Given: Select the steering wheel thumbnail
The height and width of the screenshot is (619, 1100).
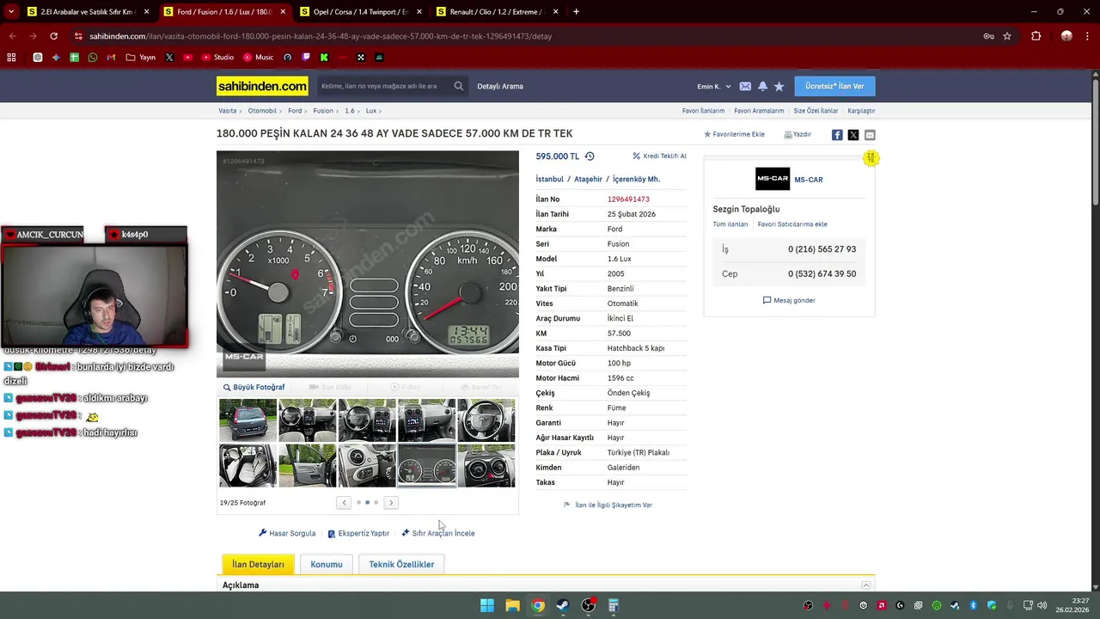Looking at the screenshot, I should tap(486, 420).
